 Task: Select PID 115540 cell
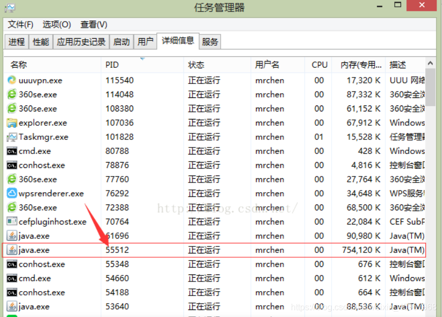coord(119,80)
